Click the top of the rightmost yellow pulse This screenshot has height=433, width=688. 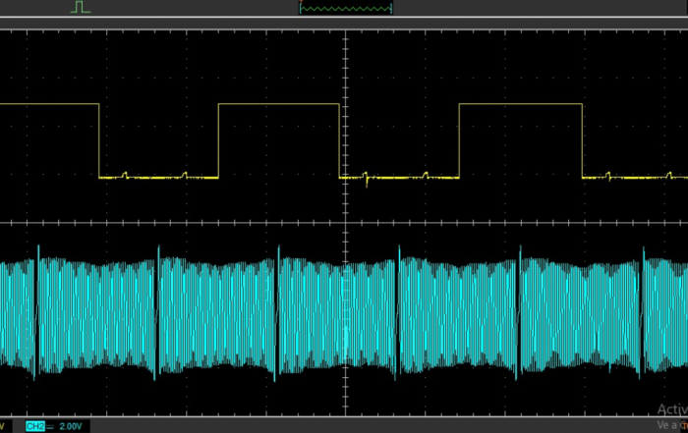coord(520,104)
